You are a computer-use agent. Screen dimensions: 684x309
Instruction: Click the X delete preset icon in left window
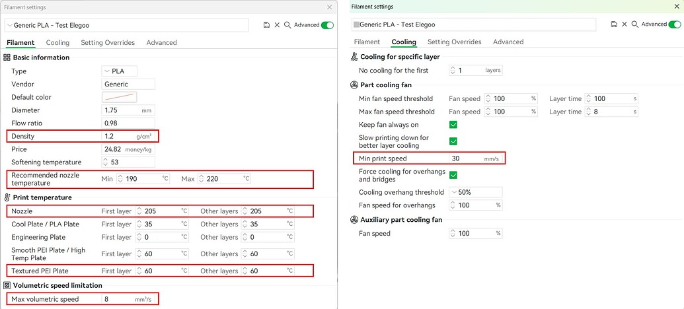point(277,25)
